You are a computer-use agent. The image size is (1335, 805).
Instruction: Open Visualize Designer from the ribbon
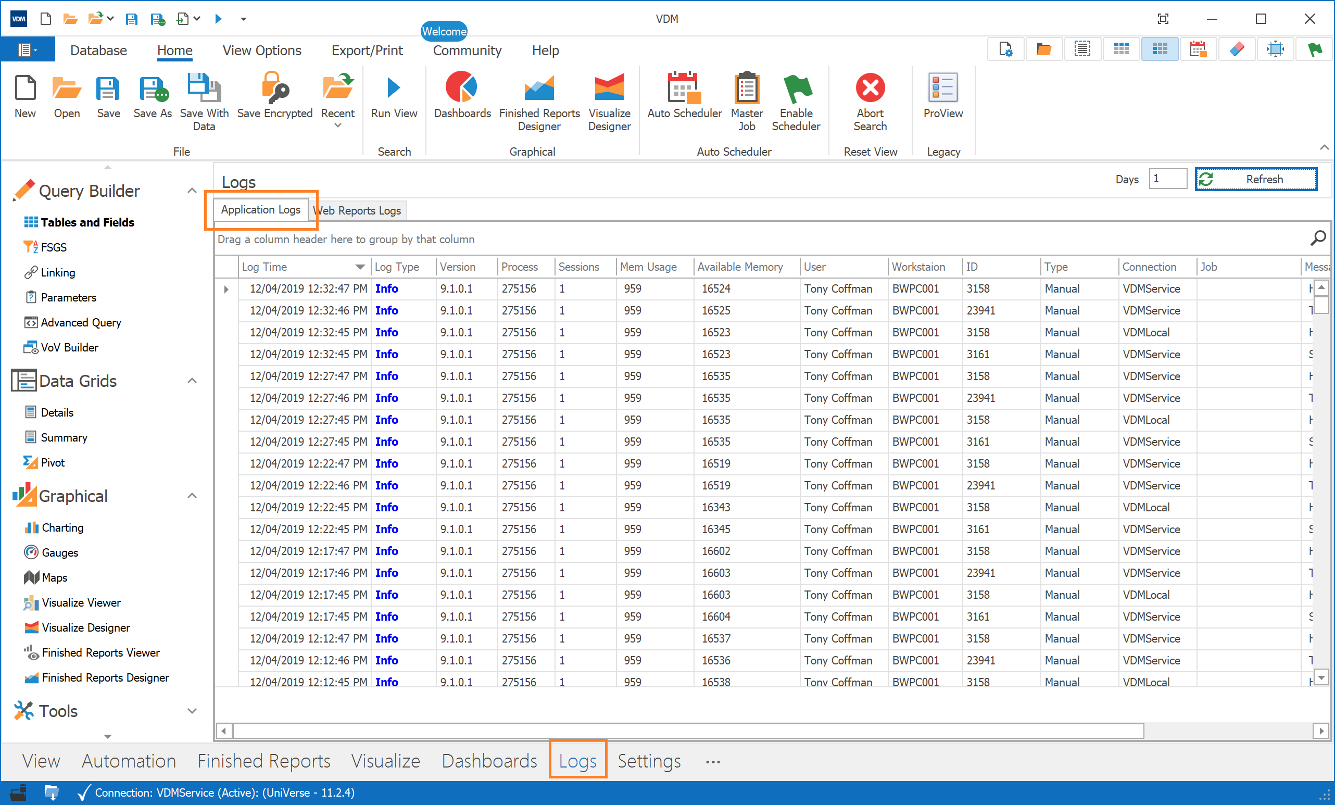coord(610,102)
